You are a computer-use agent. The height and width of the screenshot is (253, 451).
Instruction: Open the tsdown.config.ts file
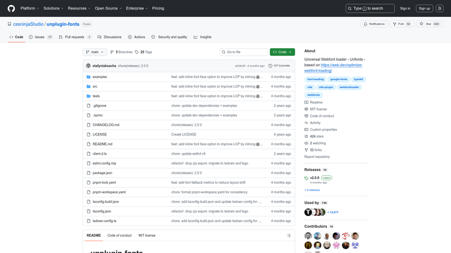coord(104,221)
